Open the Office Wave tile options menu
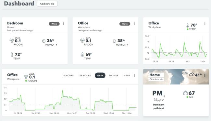This screenshot has height=121, width=211. [x=134, y=24]
